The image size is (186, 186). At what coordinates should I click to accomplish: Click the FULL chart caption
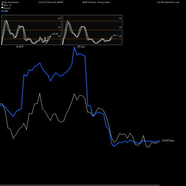(81, 47)
